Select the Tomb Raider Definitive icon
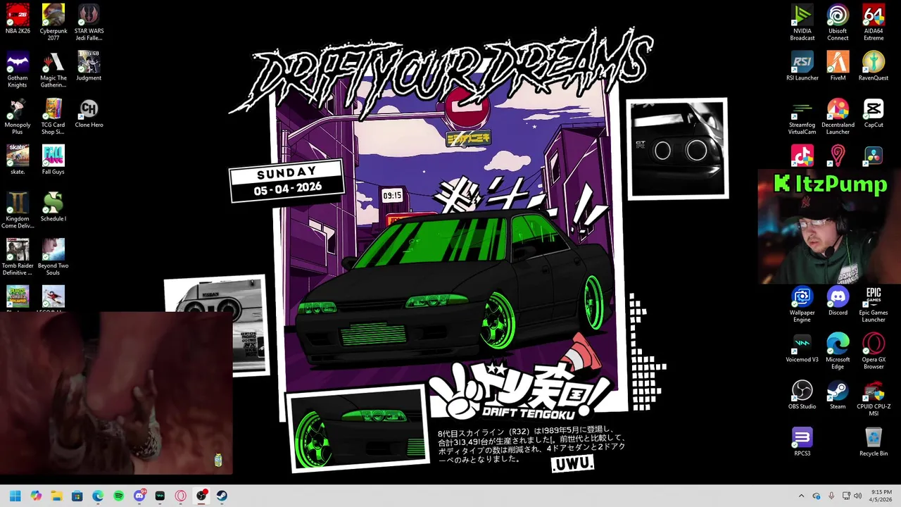 click(x=18, y=257)
